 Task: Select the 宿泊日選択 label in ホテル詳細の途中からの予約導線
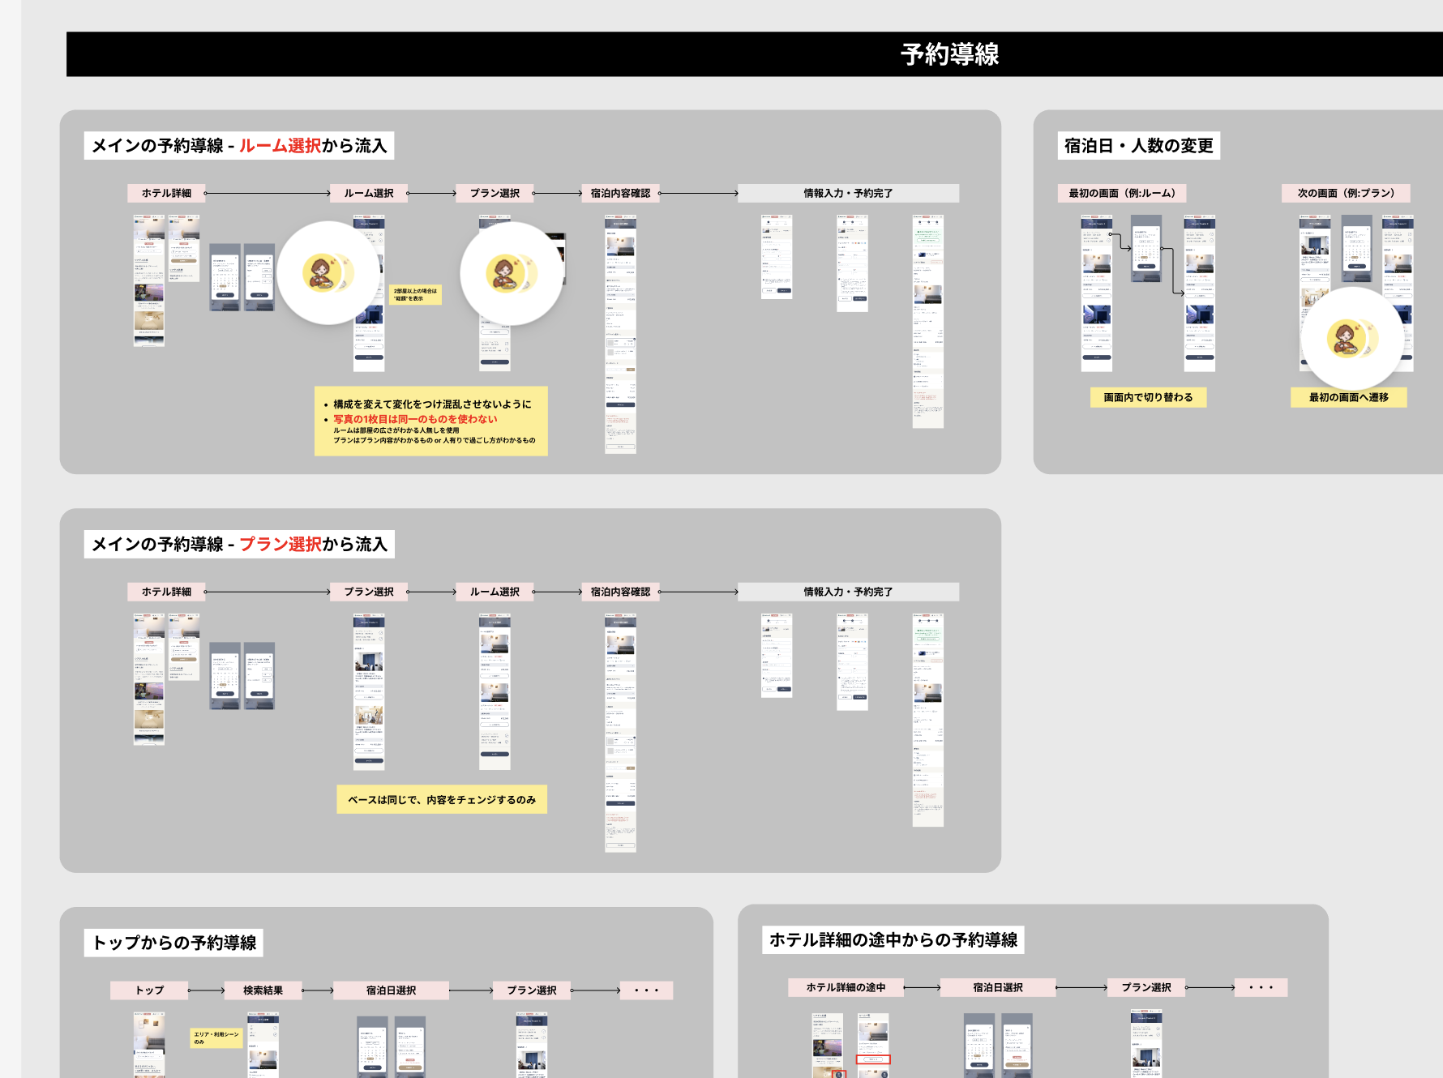click(x=998, y=987)
